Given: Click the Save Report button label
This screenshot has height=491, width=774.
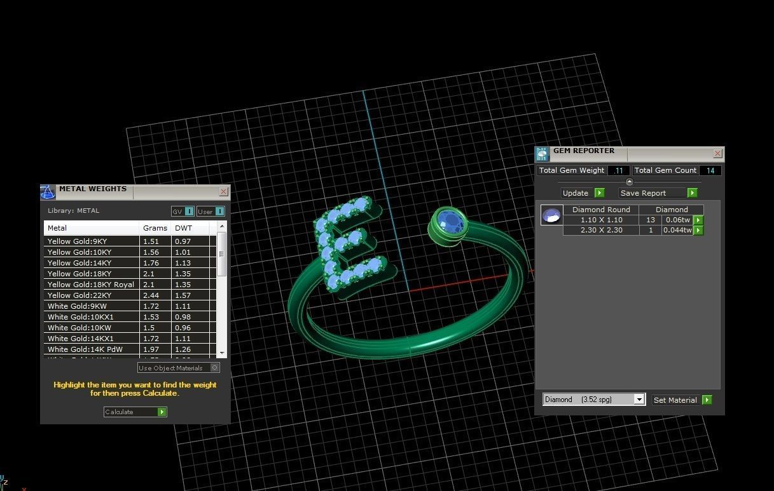Looking at the screenshot, I should pos(644,193).
